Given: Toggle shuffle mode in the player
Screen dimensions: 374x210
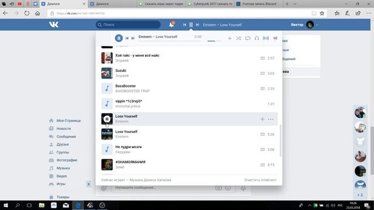Looking at the screenshot, I should 238,38.
